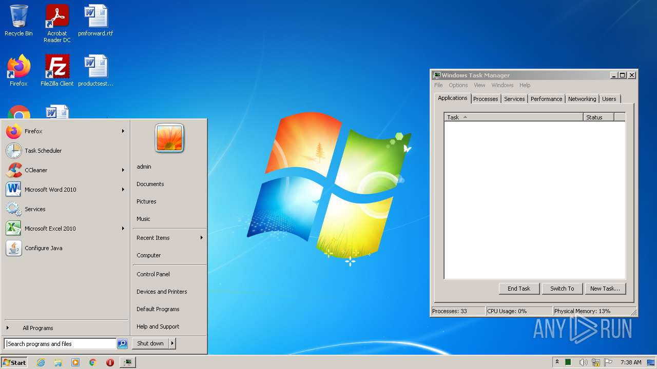This screenshot has height=369, width=657.
Task: Open Devices and Printers
Action: tap(169, 292)
